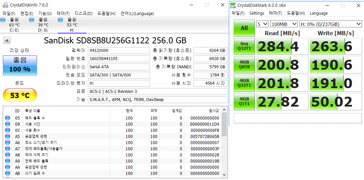Click status orb for attribute A8 row
This screenshot has height=180, width=364.
pos(8,155)
